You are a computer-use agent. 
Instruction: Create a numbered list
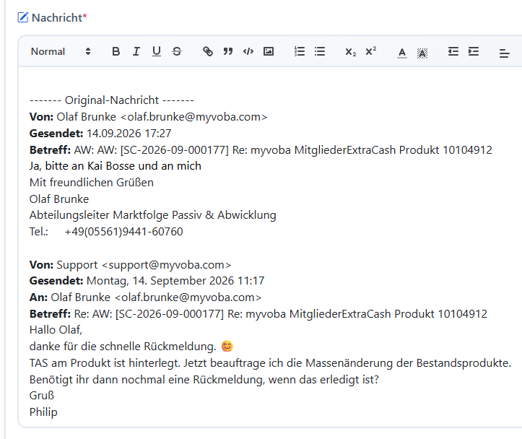(300, 51)
